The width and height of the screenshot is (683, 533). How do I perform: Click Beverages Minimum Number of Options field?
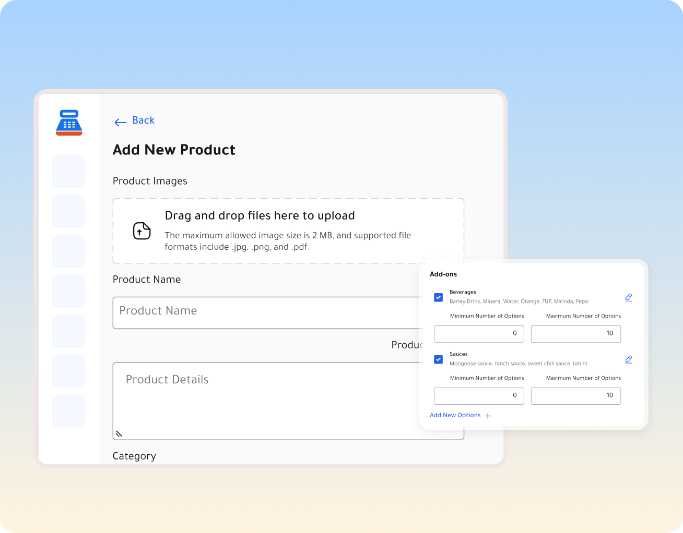click(479, 334)
